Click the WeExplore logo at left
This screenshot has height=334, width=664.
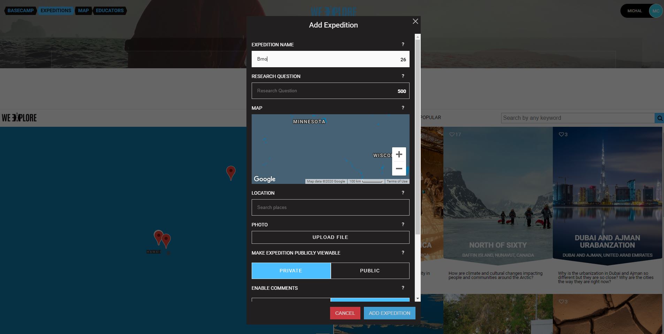pos(19,118)
